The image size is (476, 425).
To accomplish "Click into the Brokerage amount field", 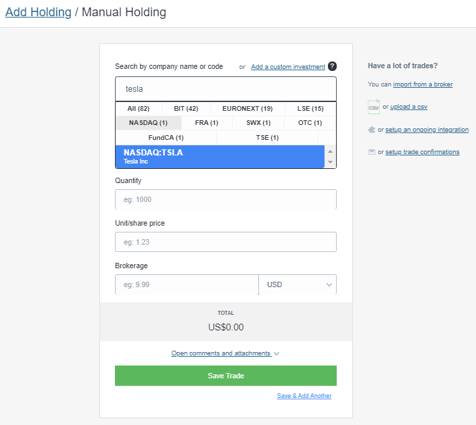I will 187,284.
